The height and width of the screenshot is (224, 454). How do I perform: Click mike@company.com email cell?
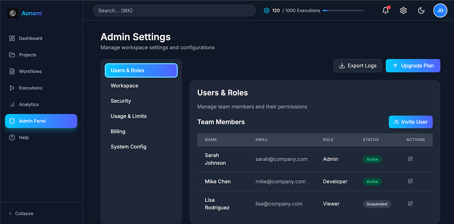coord(281,181)
